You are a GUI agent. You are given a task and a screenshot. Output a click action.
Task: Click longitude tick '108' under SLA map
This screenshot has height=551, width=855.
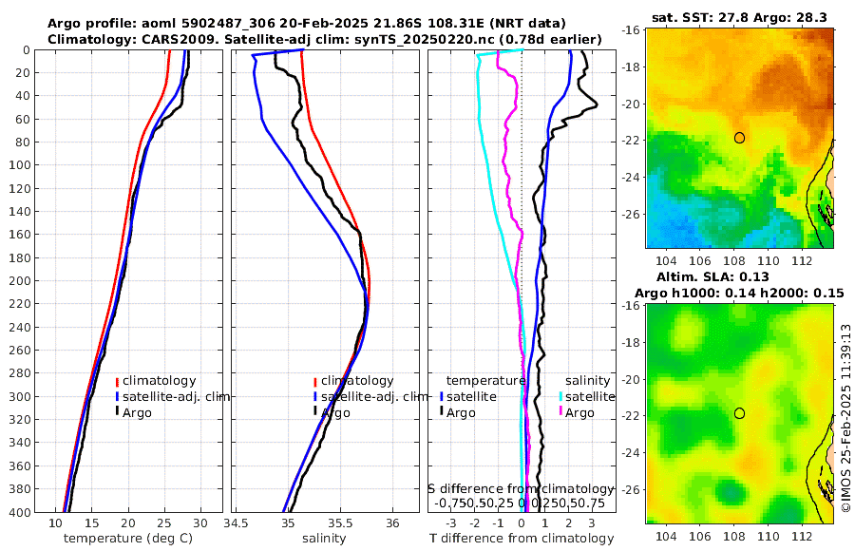(734, 537)
